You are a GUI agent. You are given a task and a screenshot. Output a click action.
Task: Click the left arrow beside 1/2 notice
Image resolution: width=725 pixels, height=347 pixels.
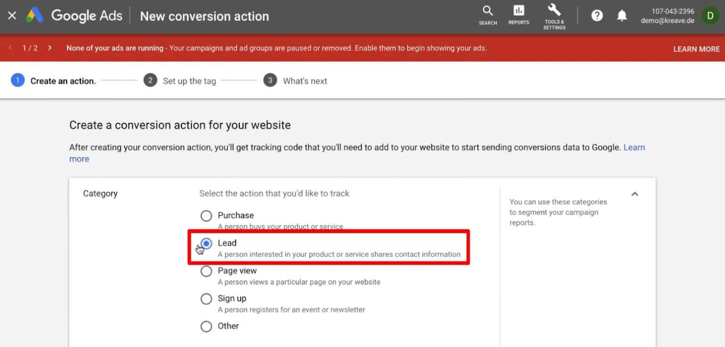[10, 48]
